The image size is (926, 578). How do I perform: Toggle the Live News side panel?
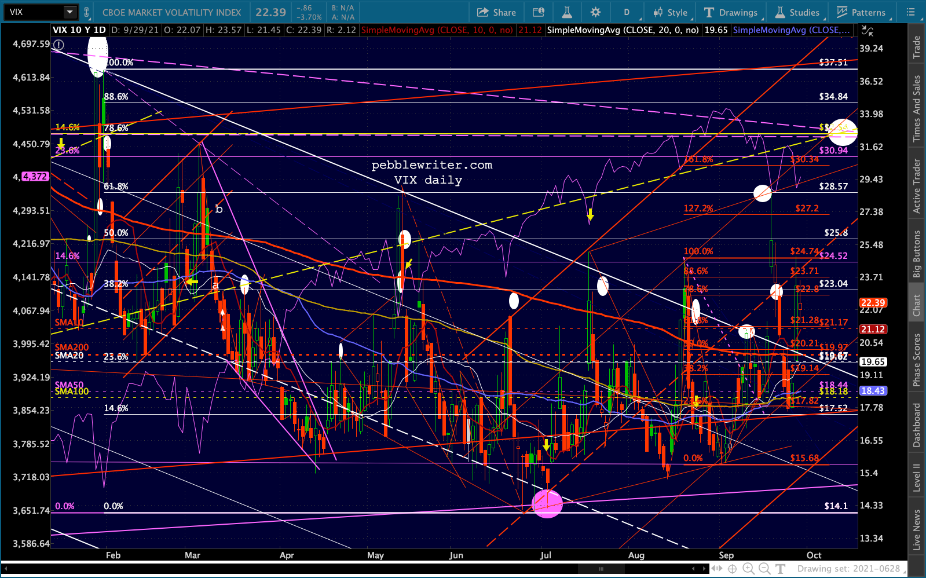pyautogui.click(x=917, y=529)
